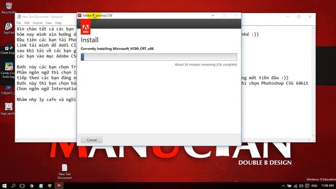Open the volume tray icon
This screenshot has width=336, height=189.
click(x=301, y=186)
